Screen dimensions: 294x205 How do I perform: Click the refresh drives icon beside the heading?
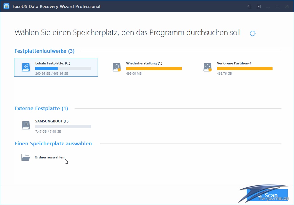click(x=252, y=33)
